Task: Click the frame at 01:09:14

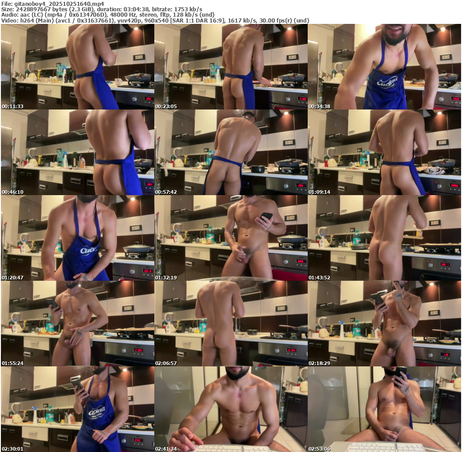Action: (x=384, y=152)
